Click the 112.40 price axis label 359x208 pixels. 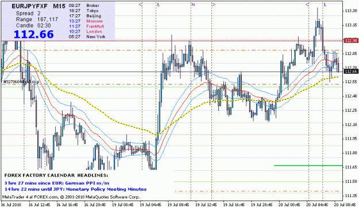click(x=351, y=96)
